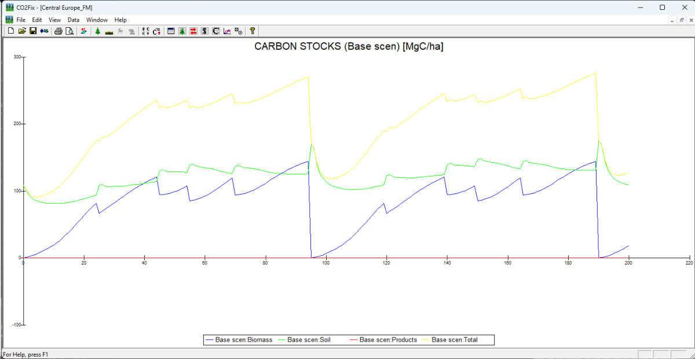
Task: Click the carbon credits C icon
Action: (156, 31)
